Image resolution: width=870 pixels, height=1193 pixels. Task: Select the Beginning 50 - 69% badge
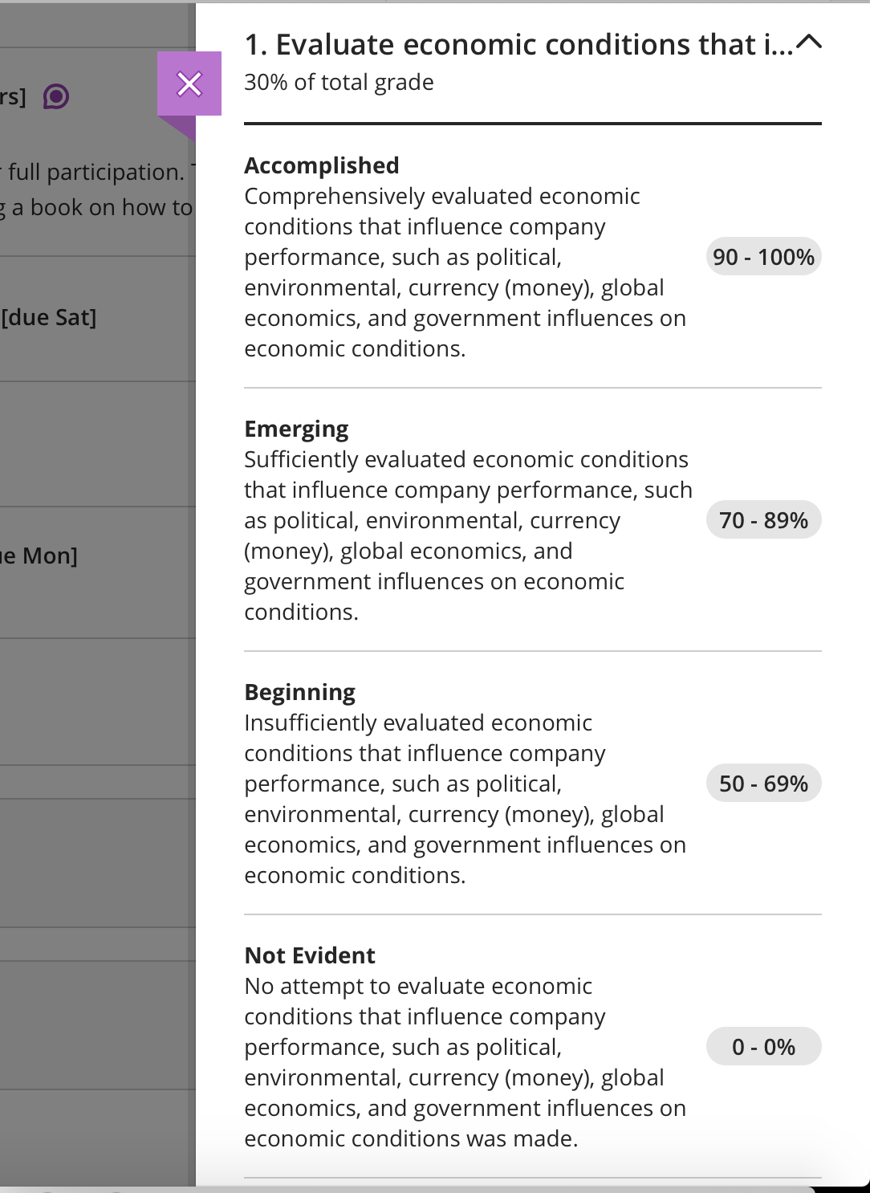(763, 784)
